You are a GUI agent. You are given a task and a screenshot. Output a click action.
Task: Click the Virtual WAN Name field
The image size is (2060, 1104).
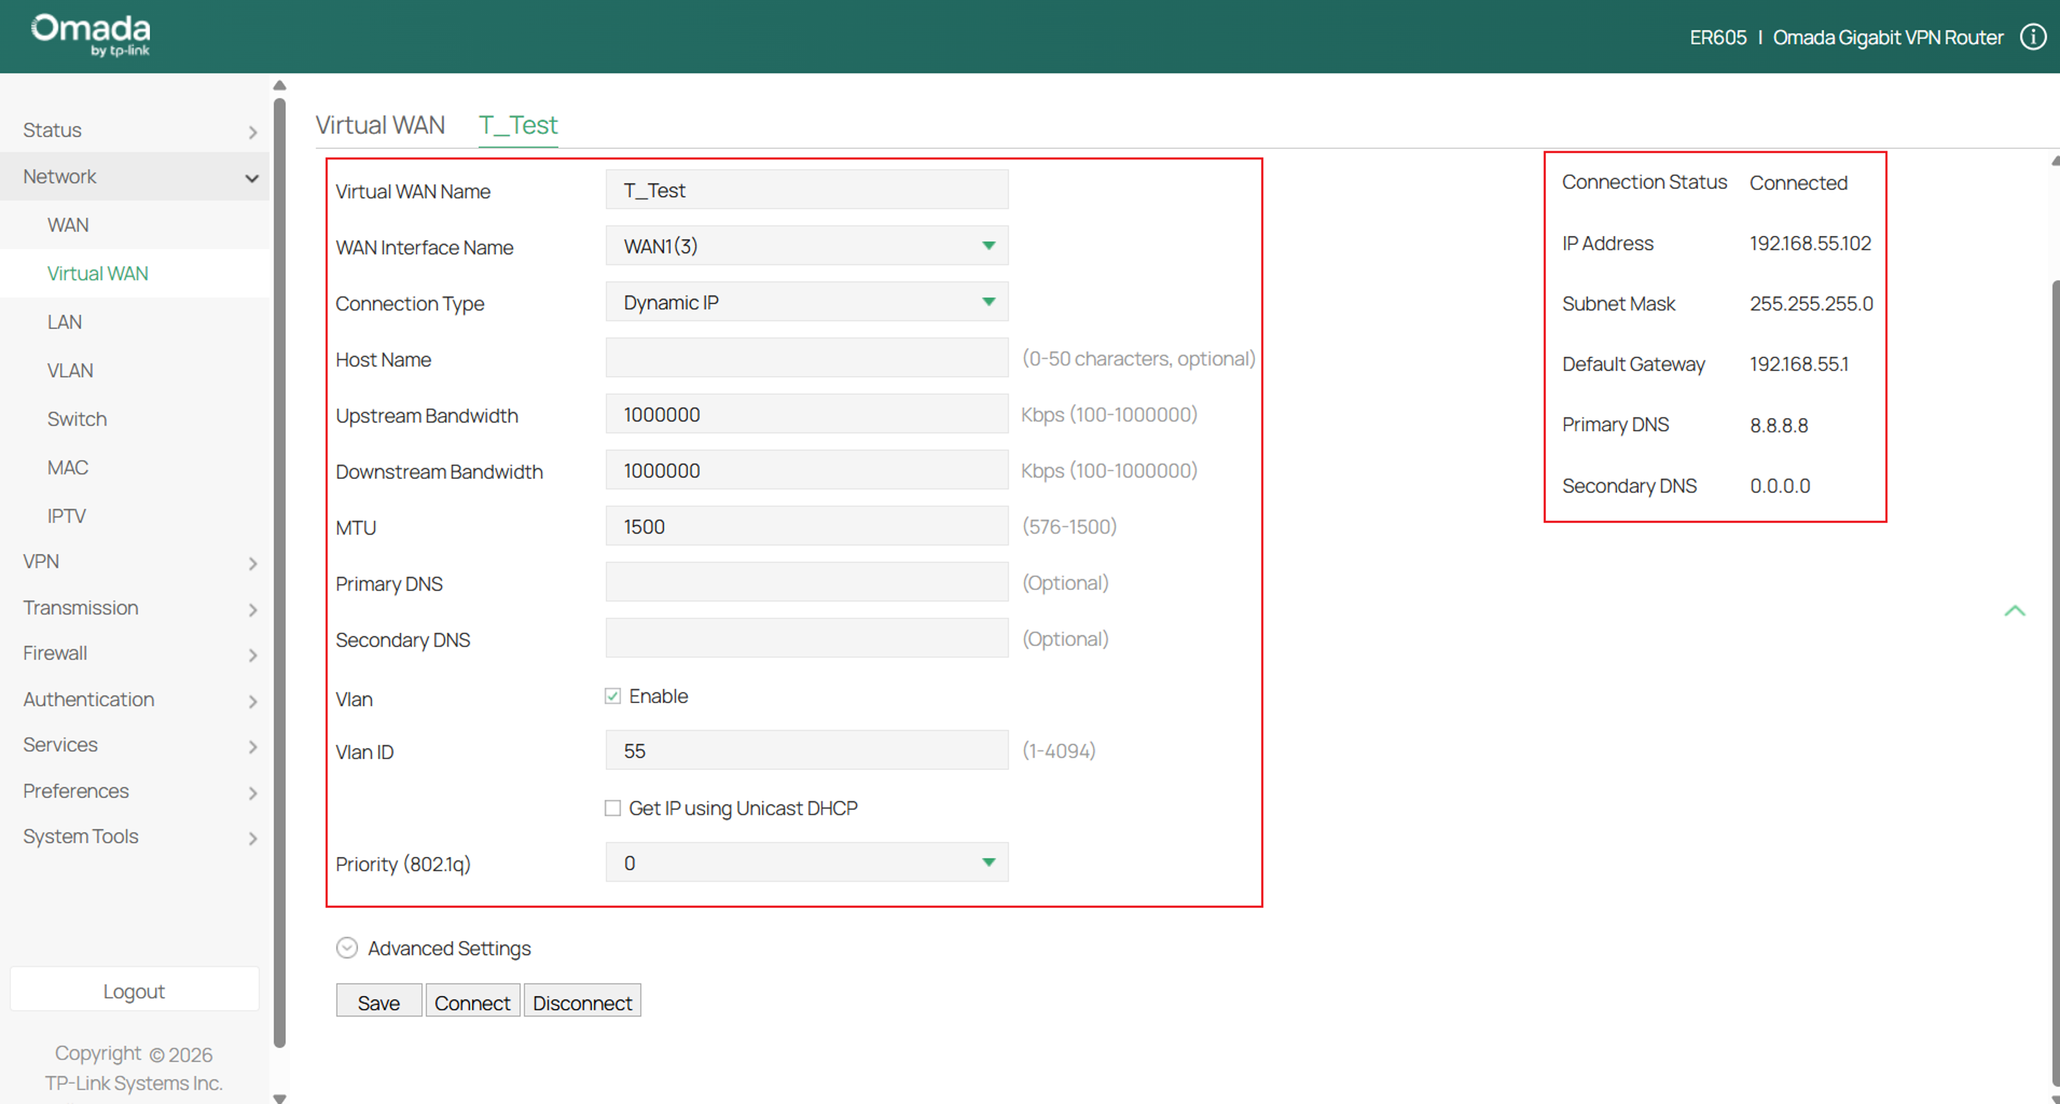[x=807, y=190]
